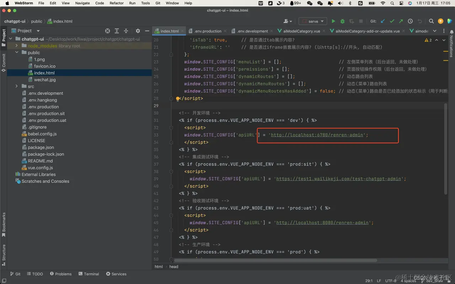Collapse the chatgpt-ui root folder

click(10, 39)
